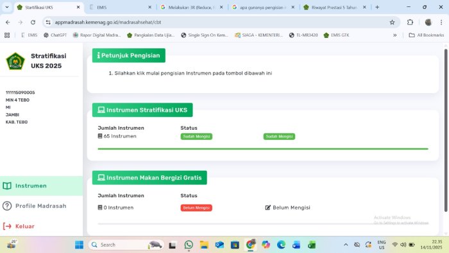Viewport: 449px width, 253px height.
Task: Switch to the Riwayat Prestasi 5 Tahun tab
Action: click(x=334, y=8)
